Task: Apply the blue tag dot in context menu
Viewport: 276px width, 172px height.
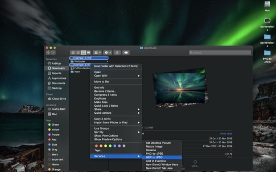Action: tap(115, 146)
